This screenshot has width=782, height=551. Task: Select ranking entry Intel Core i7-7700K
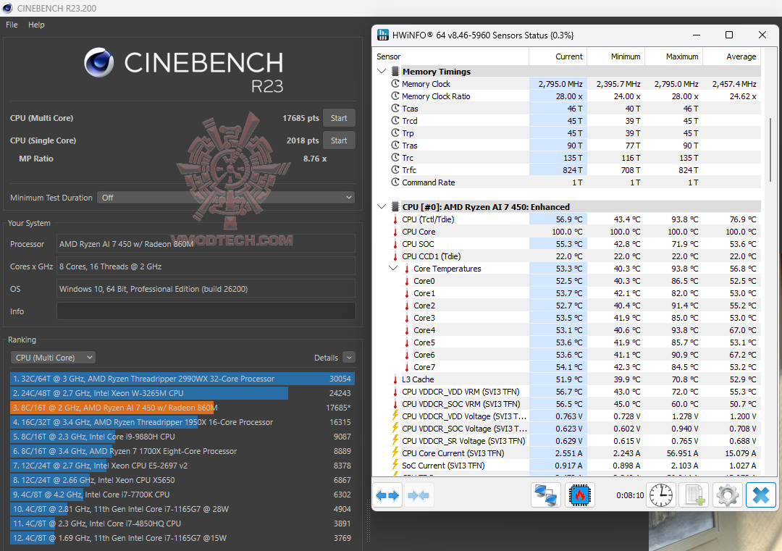click(182, 494)
